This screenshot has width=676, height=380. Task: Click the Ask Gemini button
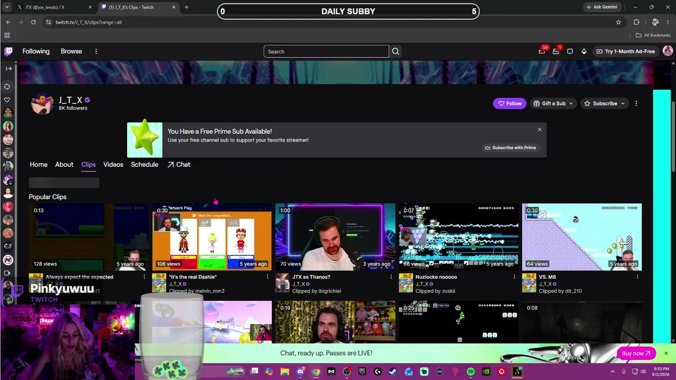[602, 7]
